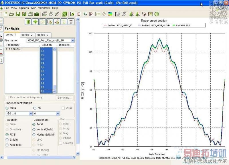Image resolution: width=229 pixels, height=165 pixels.
Task: Click horizontal scrollbar right arrow
Action: (x=74, y=157)
